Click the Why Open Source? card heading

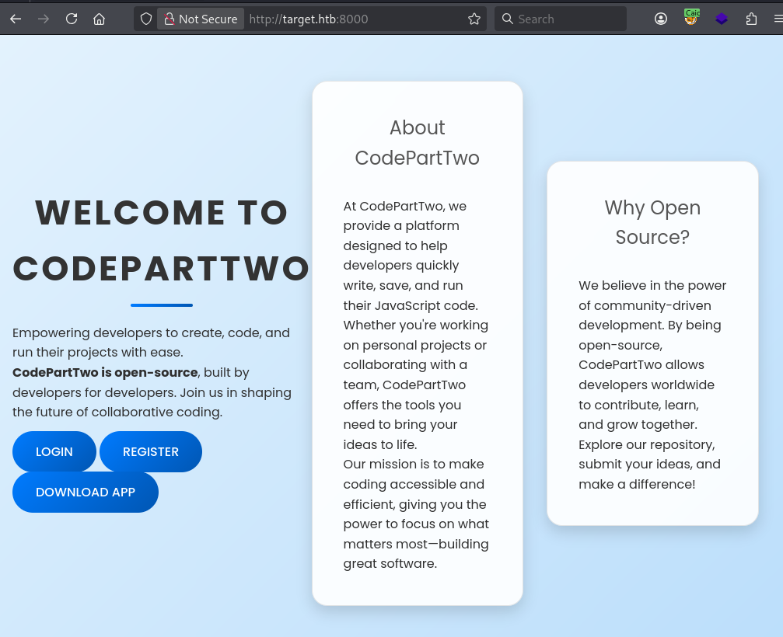652,222
